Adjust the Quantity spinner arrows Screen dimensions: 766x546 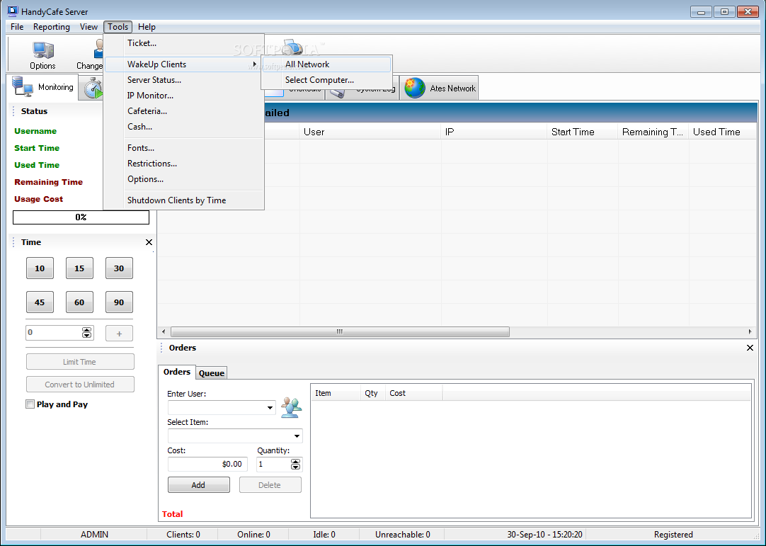(x=295, y=465)
